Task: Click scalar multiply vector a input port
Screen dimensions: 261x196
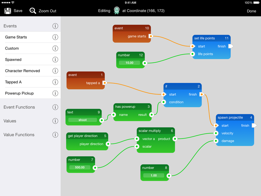Action: click(x=137, y=139)
